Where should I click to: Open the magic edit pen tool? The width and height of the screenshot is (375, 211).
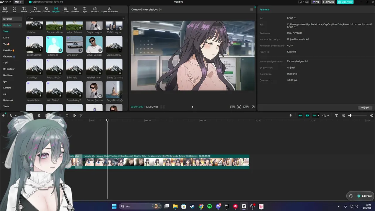81,115
